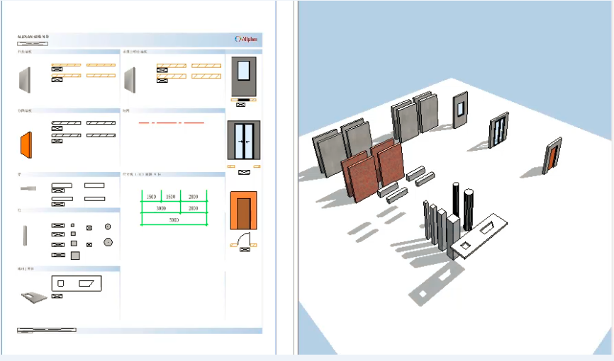Screen dimensions: 614x361
Task: Select the hexagonal column plan symbol
Action: click(107, 227)
